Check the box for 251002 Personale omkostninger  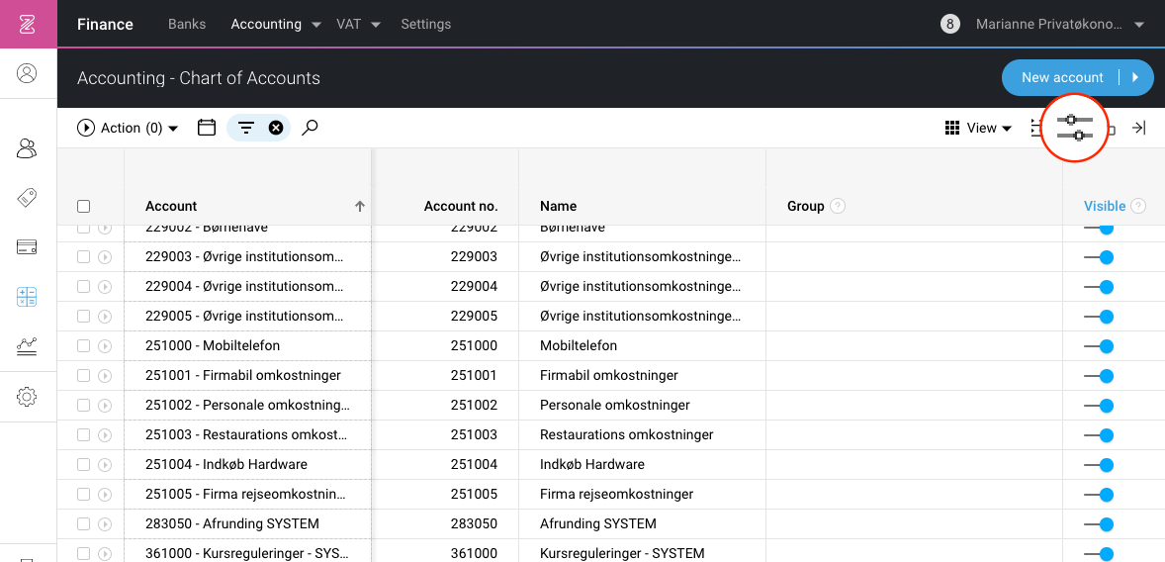[x=84, y=405]
